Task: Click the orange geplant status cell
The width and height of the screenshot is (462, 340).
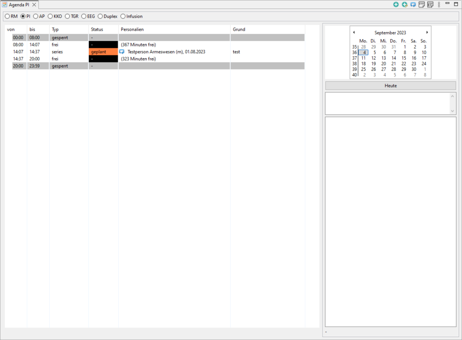Action: tap(103, 52)
